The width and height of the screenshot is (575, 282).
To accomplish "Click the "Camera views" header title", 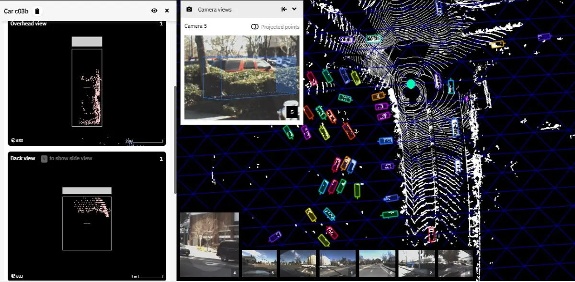I will pyautogui.click(x=215, y=10).
